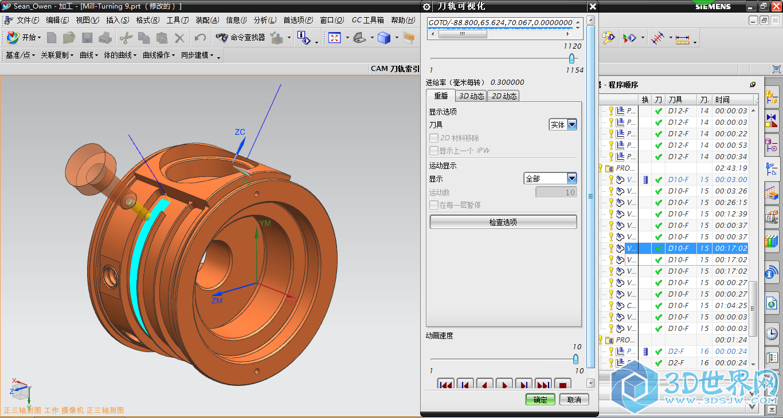
Task: Open the Assembly Navigator sidebar tab
Action: click(x=772, y=96)
